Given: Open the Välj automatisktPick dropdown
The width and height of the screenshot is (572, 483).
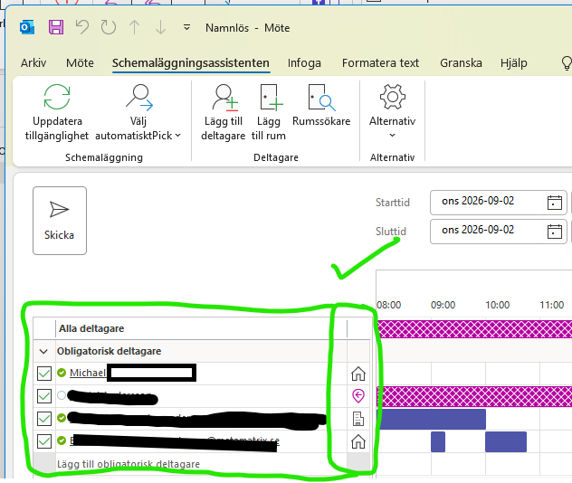Looking at the screenshot, I should pos(138,112).
